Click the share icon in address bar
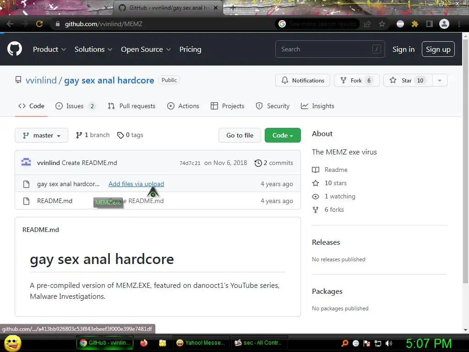469x352 pixels. 367,24
